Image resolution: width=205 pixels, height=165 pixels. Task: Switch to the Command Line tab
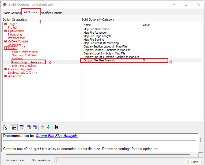click(15, 160)
